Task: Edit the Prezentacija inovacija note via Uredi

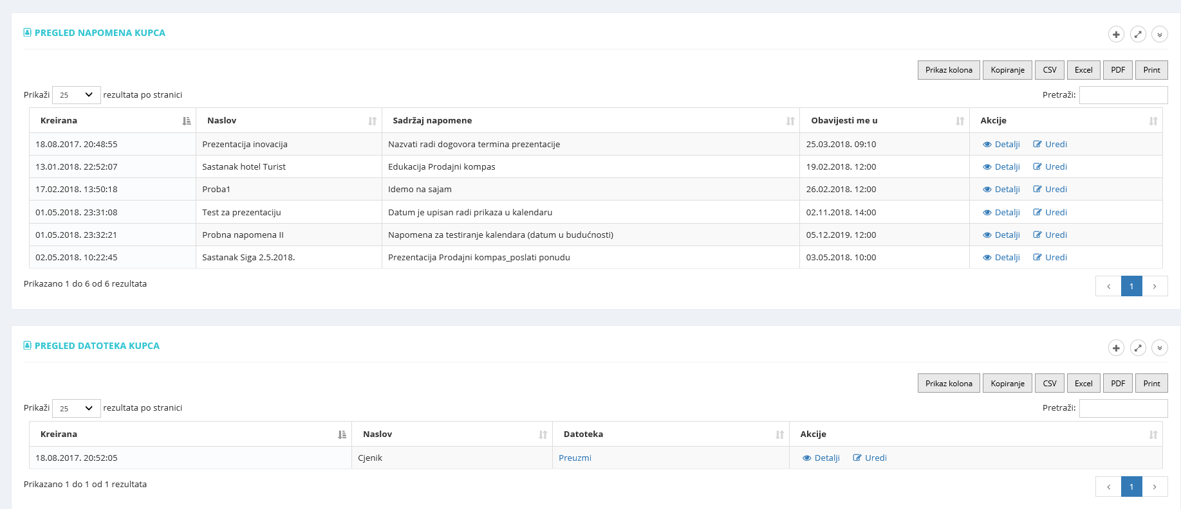Action: [1050, 145]
